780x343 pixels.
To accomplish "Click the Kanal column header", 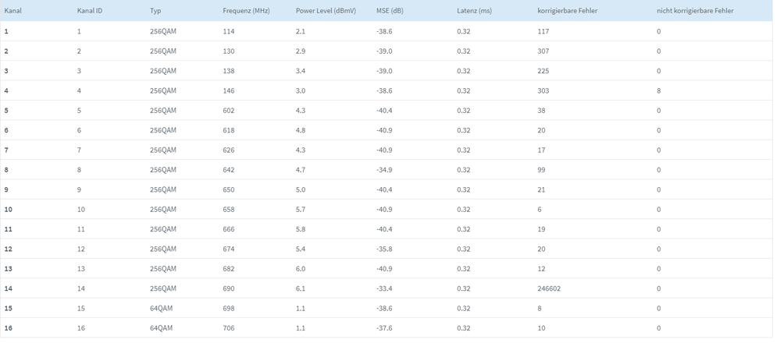I will tap(13, 11).
